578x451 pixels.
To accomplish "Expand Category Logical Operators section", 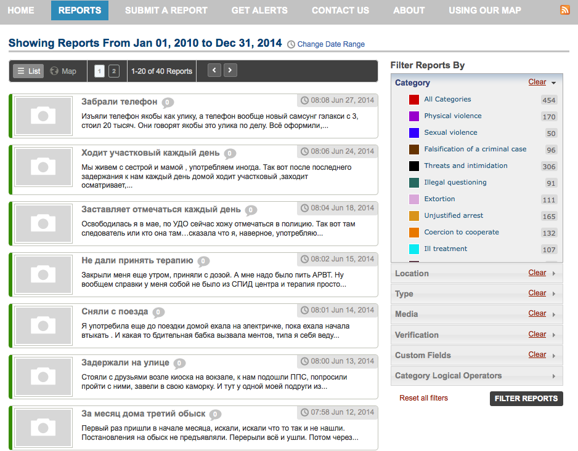I will point(553,376).
